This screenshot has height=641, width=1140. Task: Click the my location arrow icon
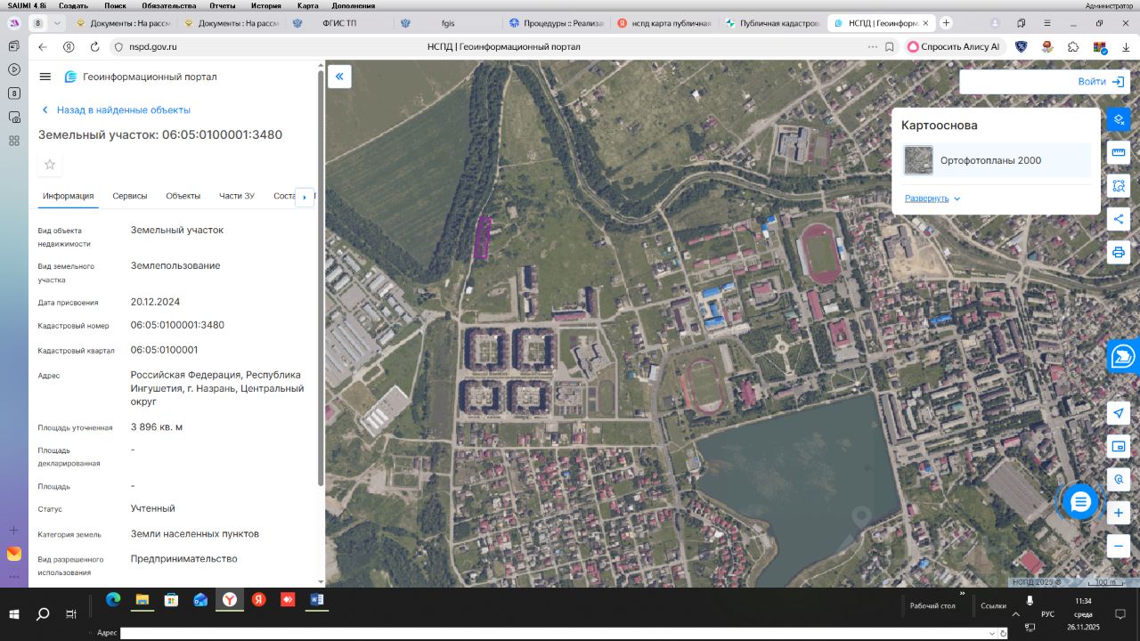click(1119, 412)
